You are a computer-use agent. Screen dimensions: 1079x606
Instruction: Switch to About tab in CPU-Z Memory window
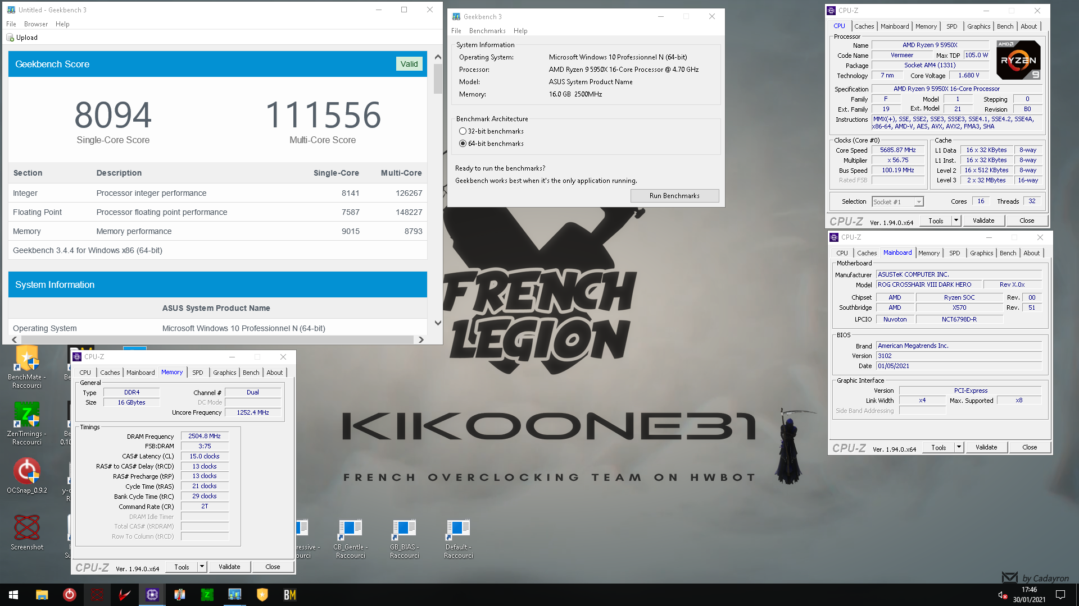274,373
